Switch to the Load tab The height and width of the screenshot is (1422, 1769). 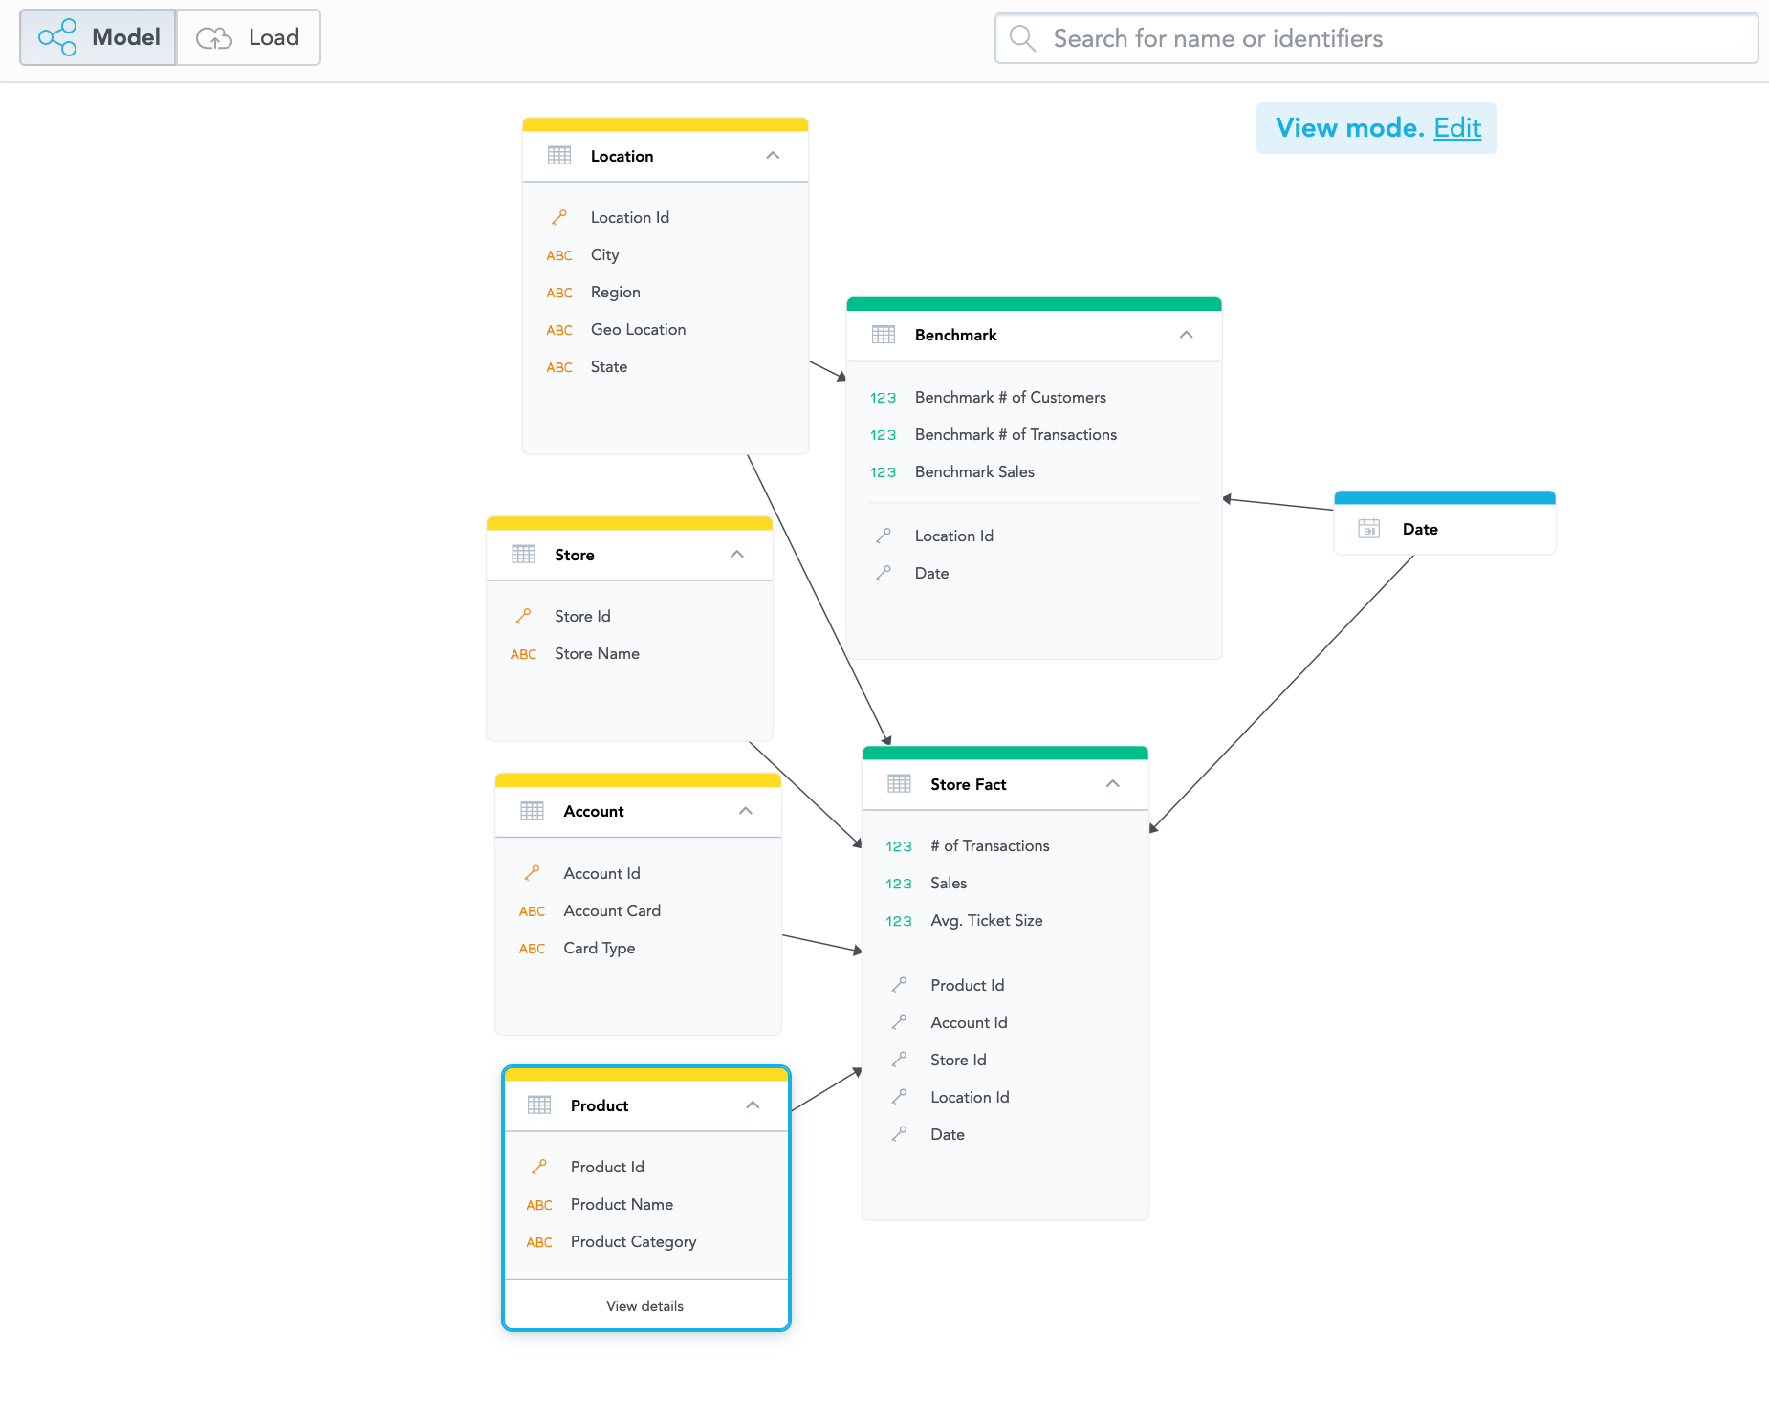[x=249, y=37]
